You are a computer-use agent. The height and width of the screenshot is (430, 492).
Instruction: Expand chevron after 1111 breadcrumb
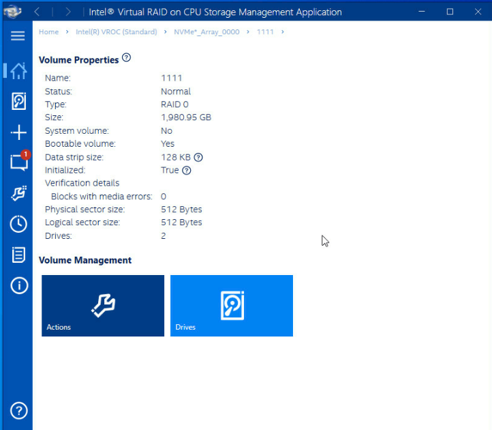(283, 32)
